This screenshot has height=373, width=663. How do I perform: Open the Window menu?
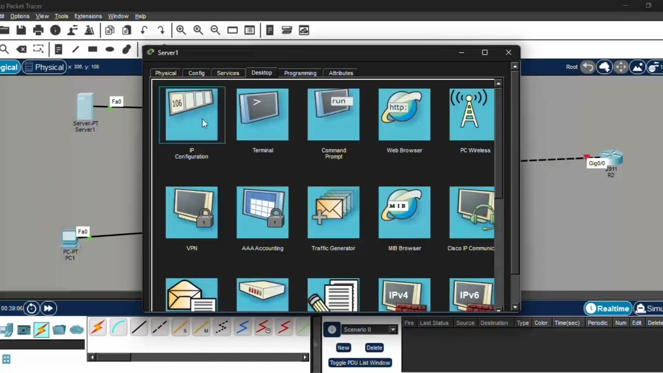118,16
